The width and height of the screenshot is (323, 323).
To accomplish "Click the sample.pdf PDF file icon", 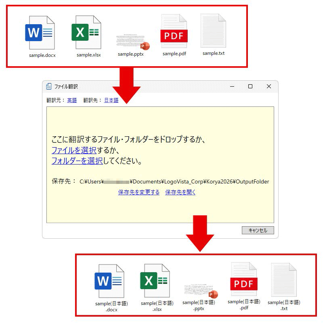I will pyautogui.click(x=174, y=32).
